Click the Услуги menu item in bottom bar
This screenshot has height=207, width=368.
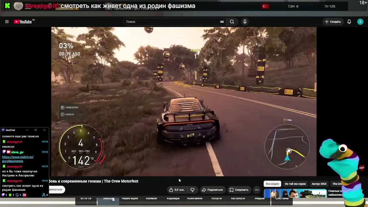216,198
